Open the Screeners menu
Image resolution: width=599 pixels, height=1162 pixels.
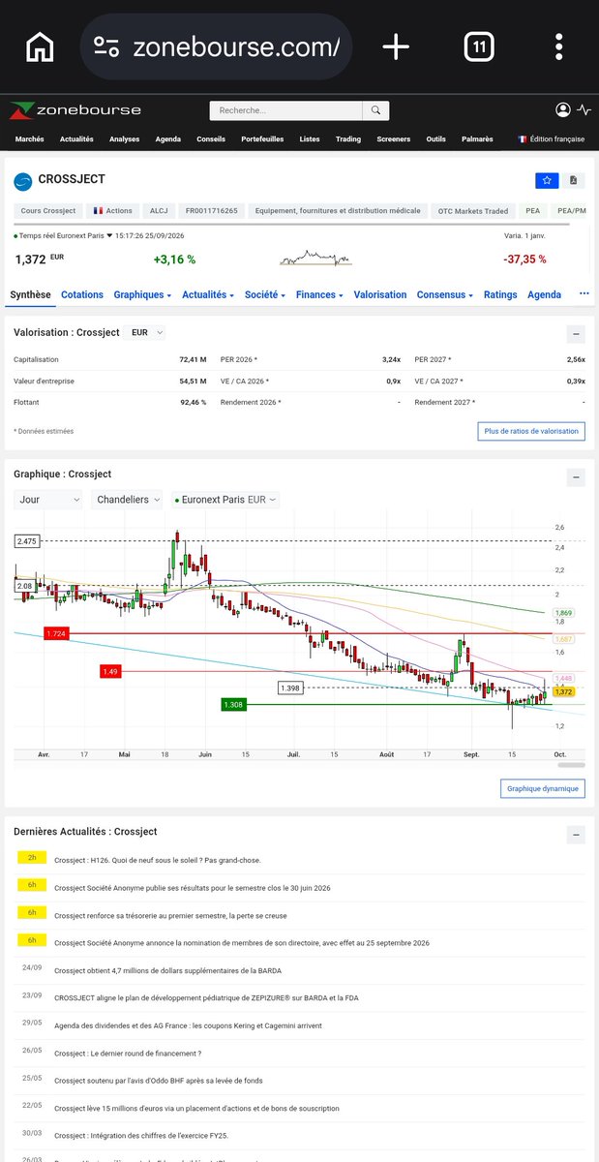pos(393,138)
